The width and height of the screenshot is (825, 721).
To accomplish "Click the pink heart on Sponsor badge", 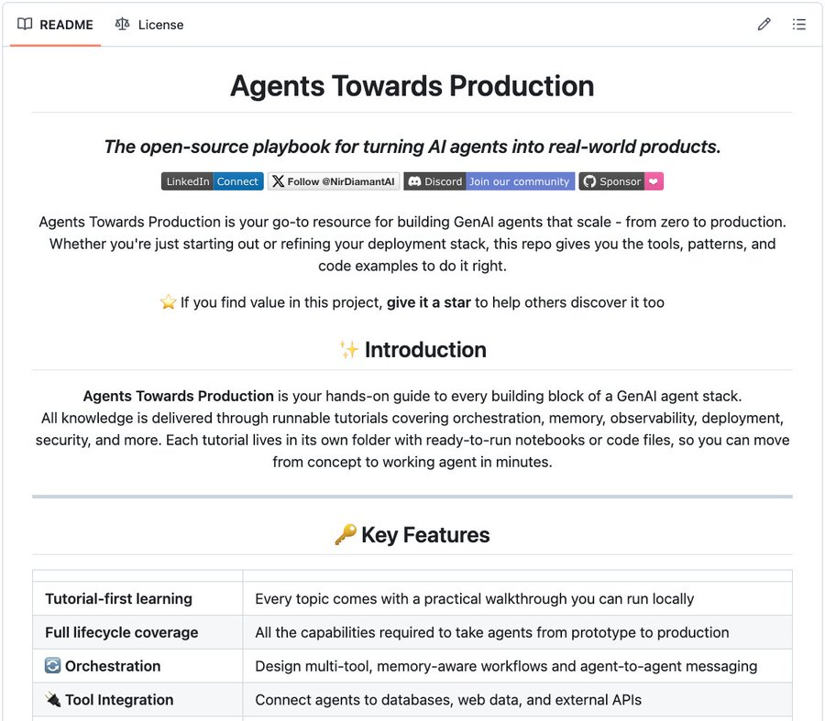I will [x=654, y=181].
